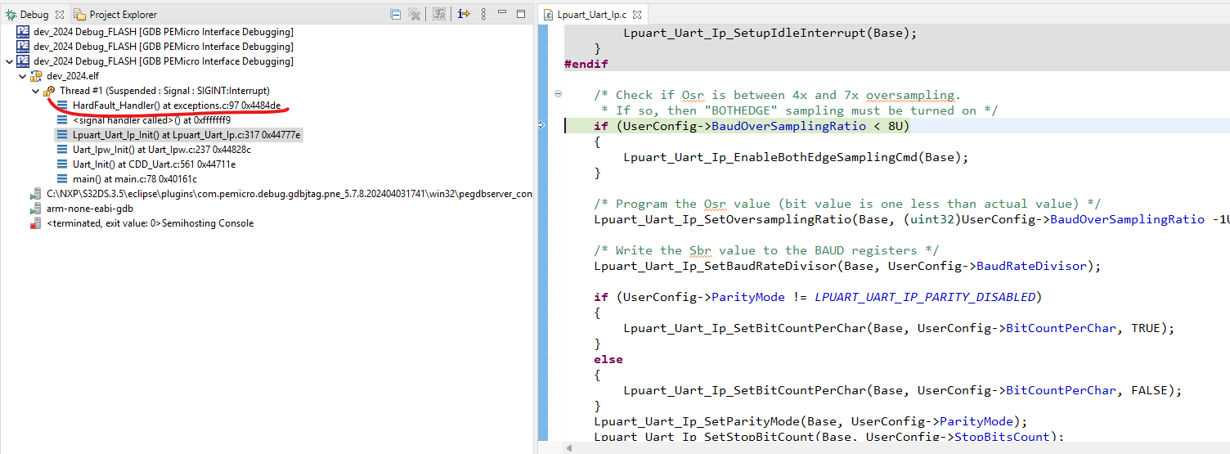1230x454 pixels.
Task: Click instruction pointer arrow in editor margin
Action: coord(542,125)
